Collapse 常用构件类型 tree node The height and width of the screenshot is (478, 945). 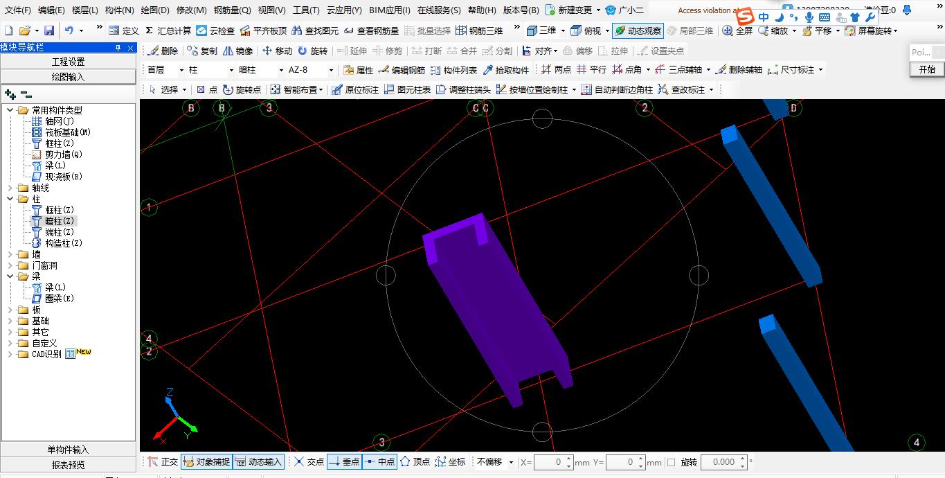[10, 110]
